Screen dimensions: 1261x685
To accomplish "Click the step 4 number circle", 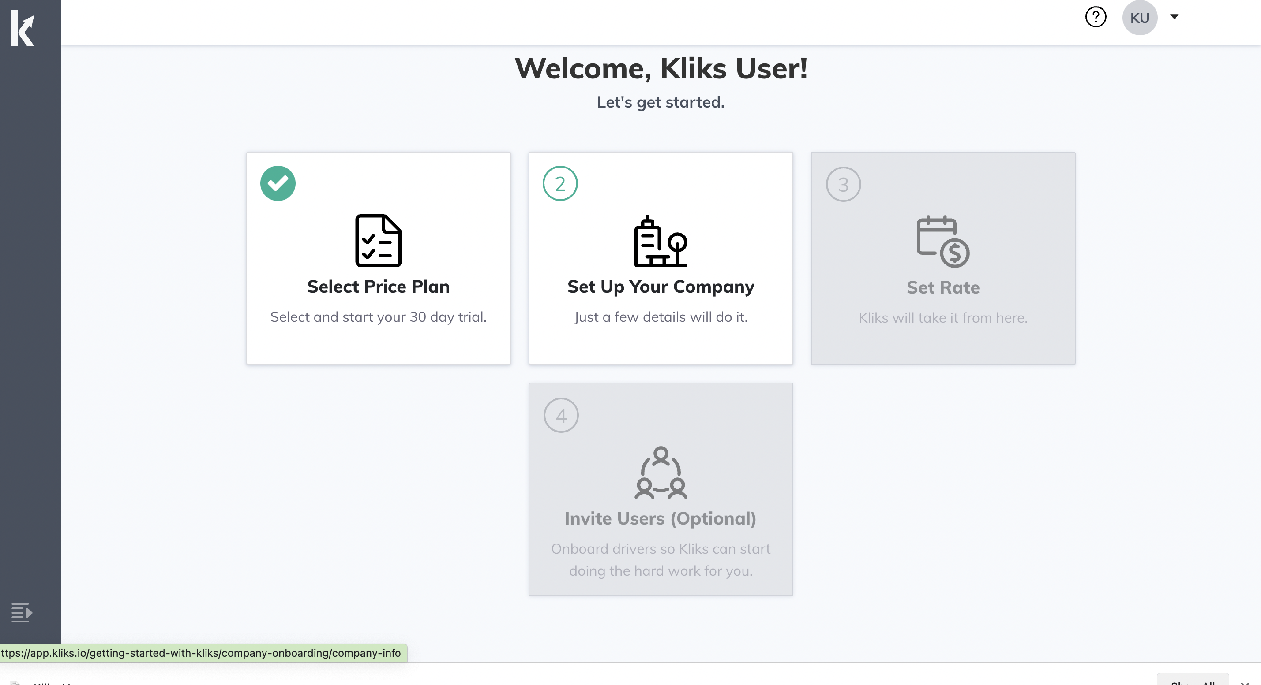I will pos(561,415).
